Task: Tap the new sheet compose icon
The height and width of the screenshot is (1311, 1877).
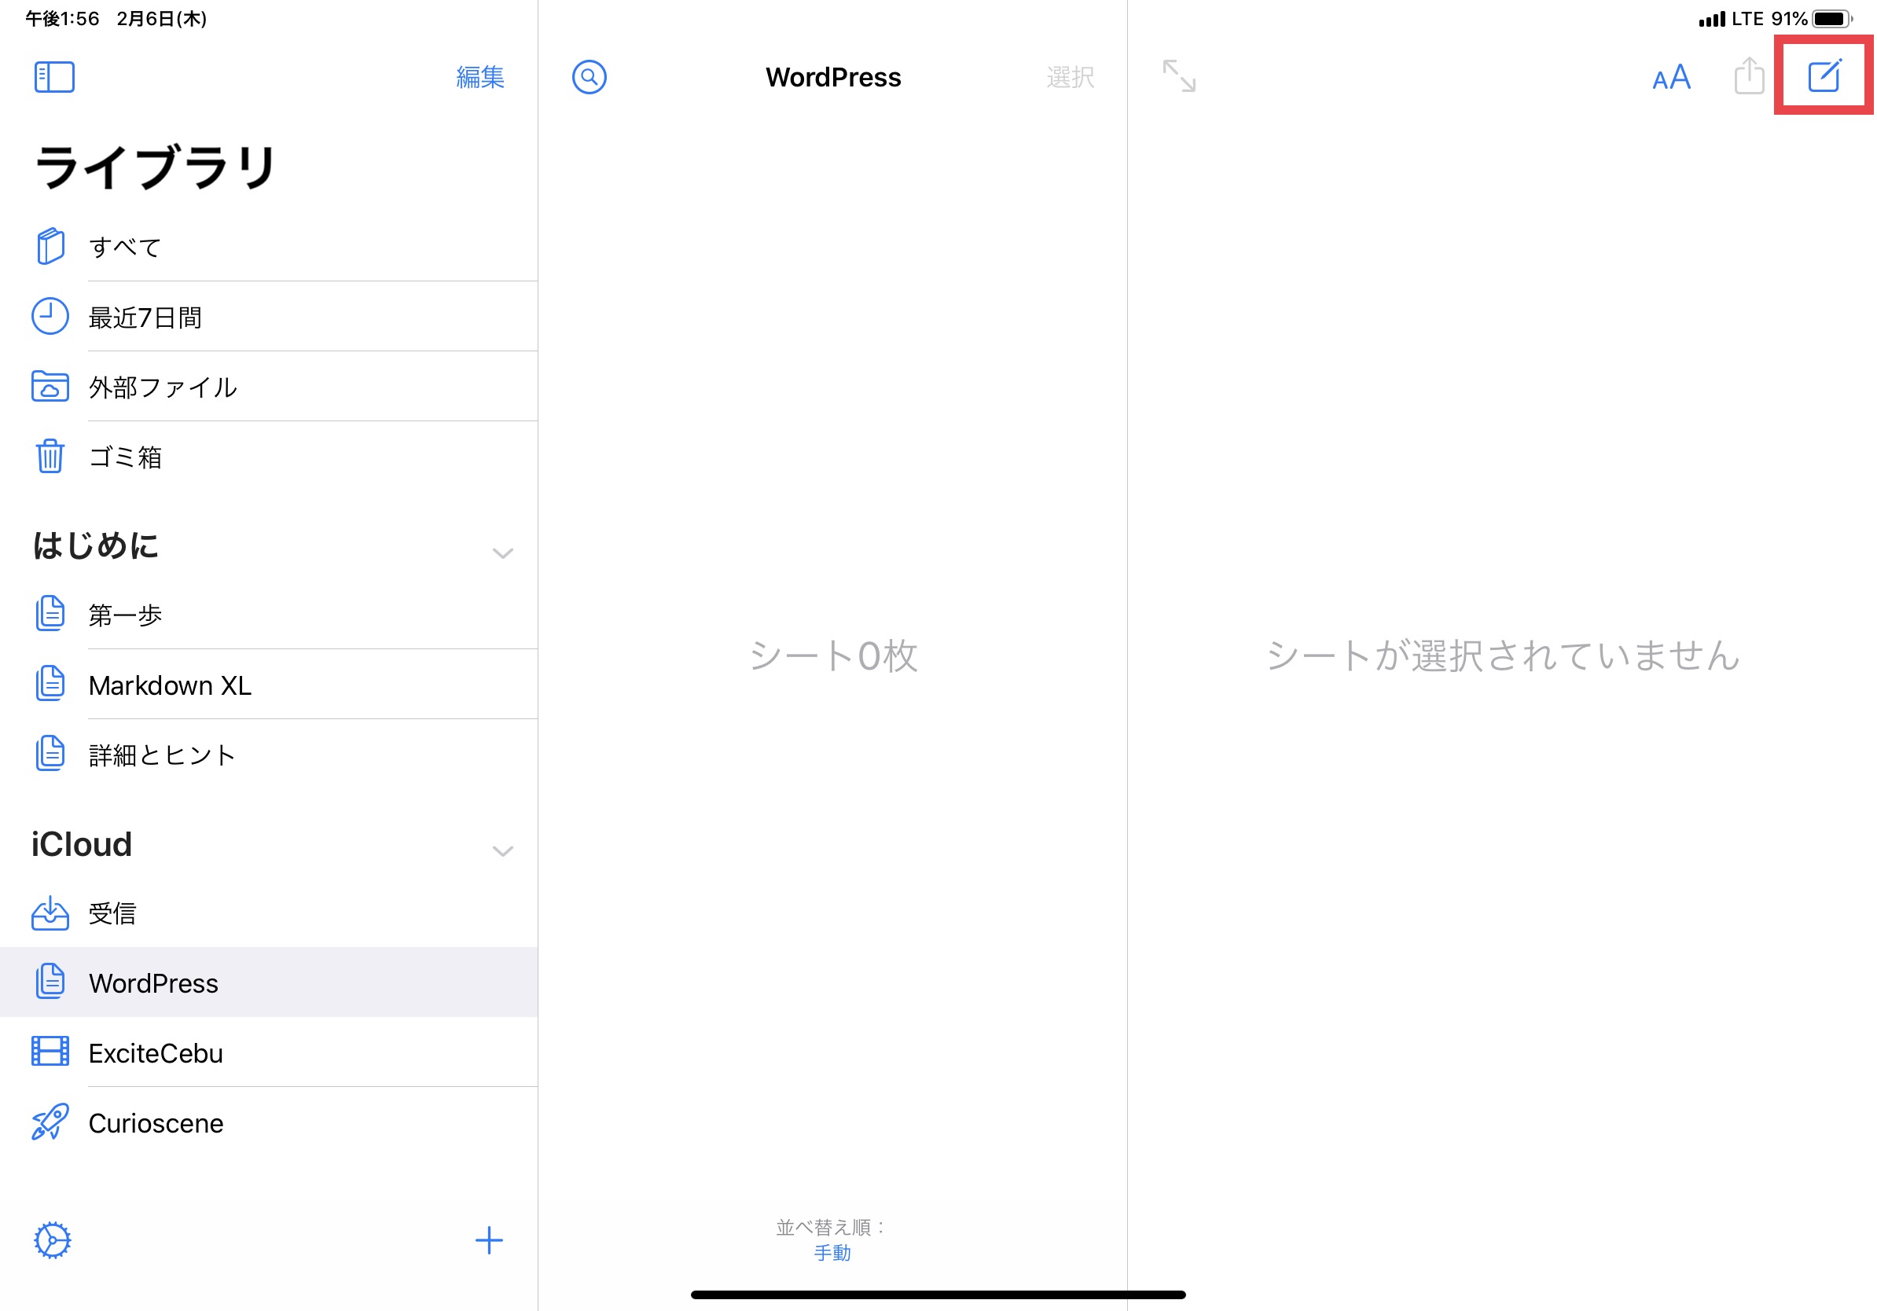Action: (x=1823, y=76)
